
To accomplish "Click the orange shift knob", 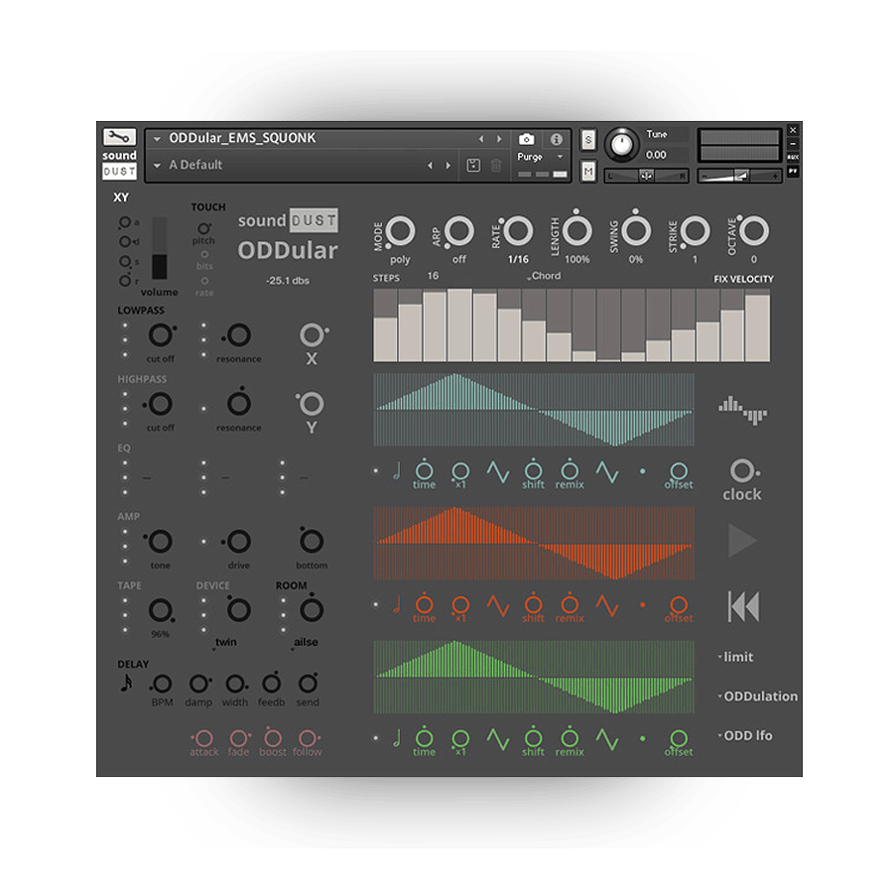I will 533,603.
